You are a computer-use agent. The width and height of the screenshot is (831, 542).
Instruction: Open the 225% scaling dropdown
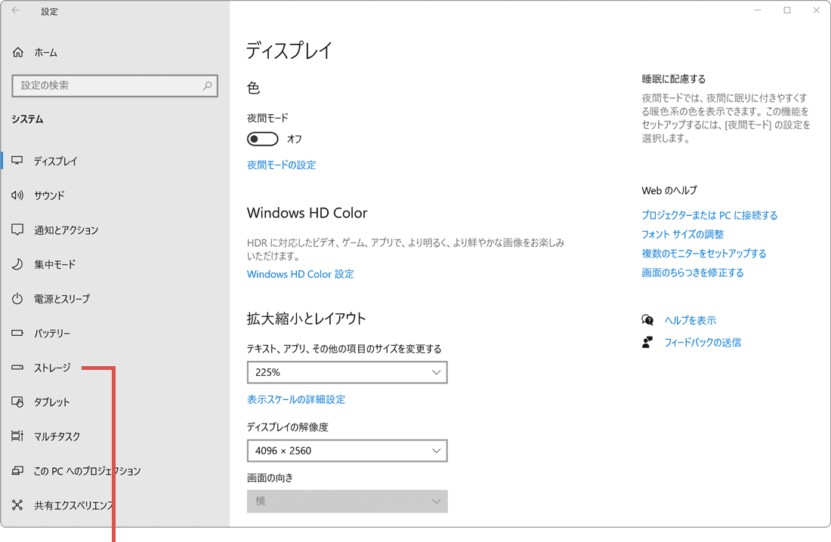(x=347, y=372)
